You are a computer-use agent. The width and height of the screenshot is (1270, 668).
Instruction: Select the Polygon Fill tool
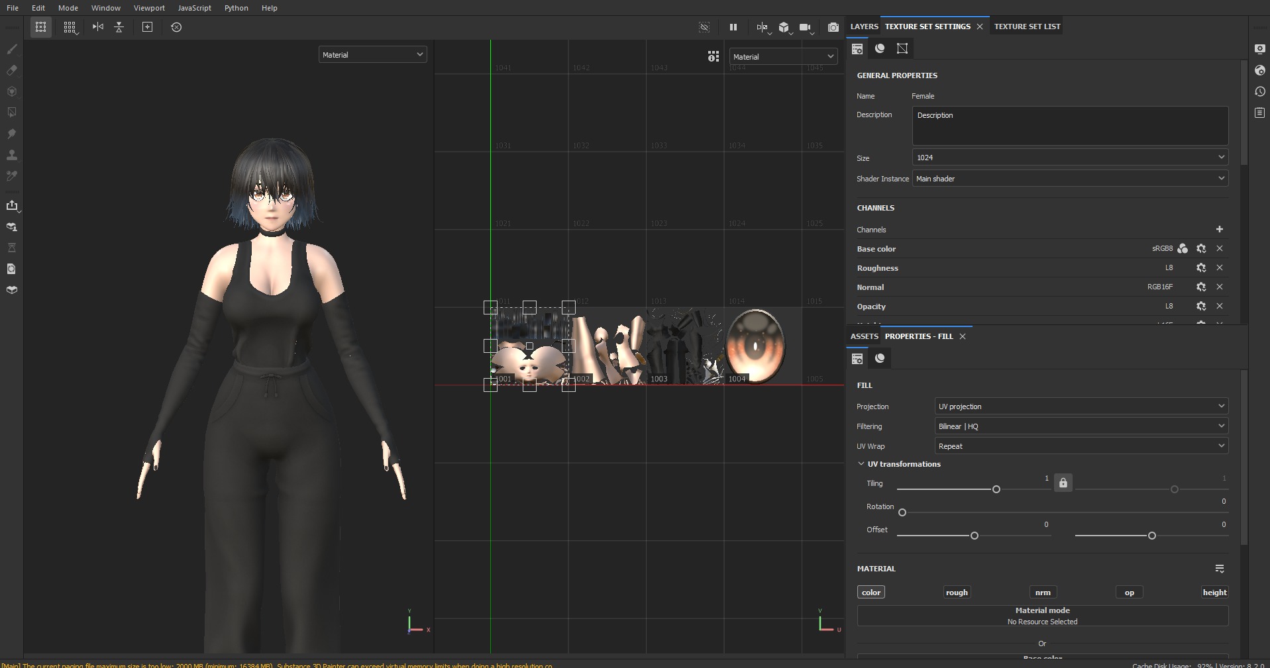(12, 113)
